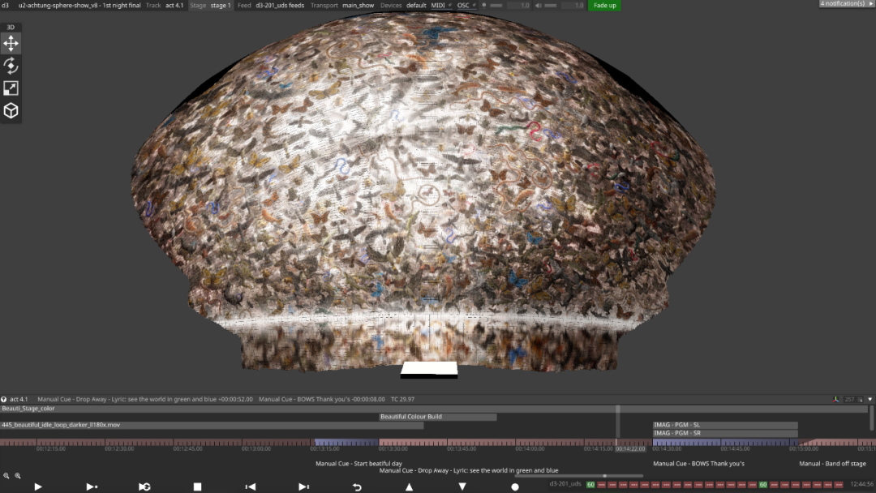
Task: Click the Manual Cue - Drop Away header status text
Action: (145, 399)
